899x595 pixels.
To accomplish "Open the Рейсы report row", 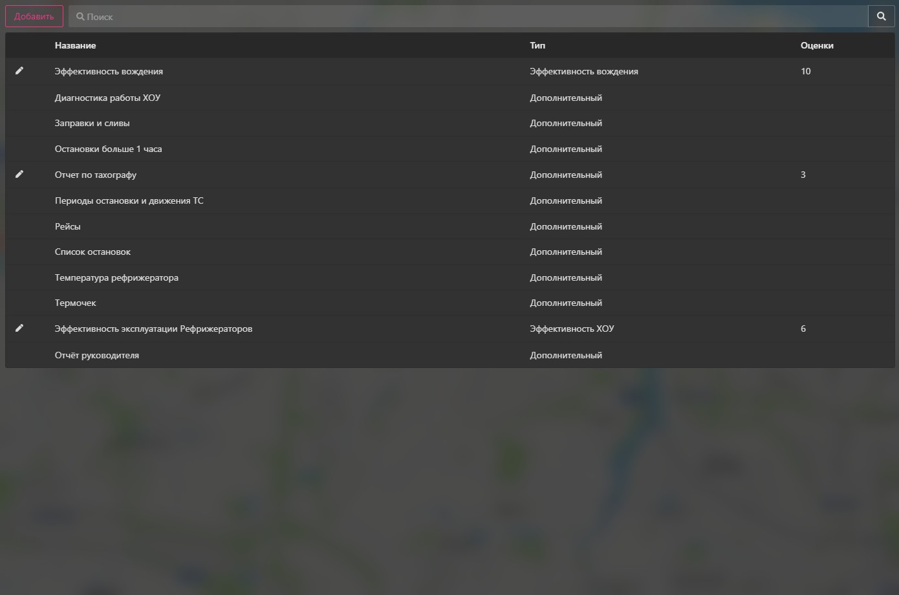I will (x=67, y=226).
